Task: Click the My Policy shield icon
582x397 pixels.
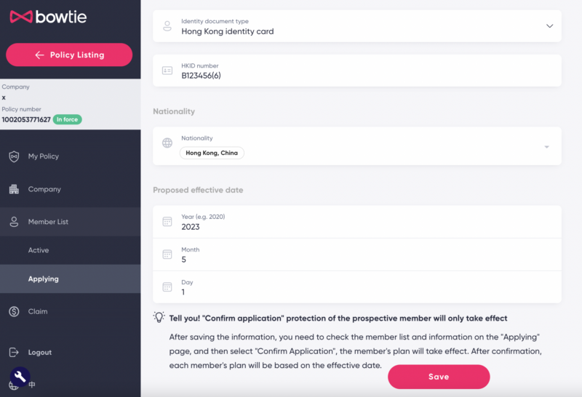Action: 14,156
